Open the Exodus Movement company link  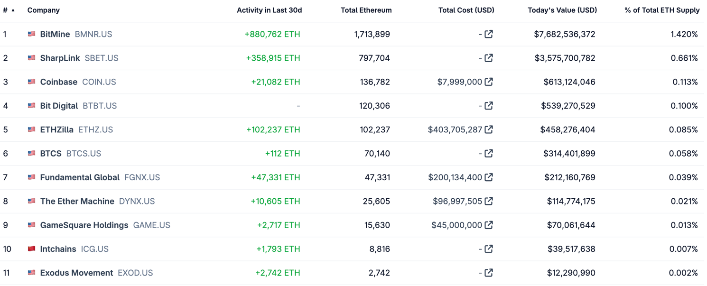[x=76, y=273]
